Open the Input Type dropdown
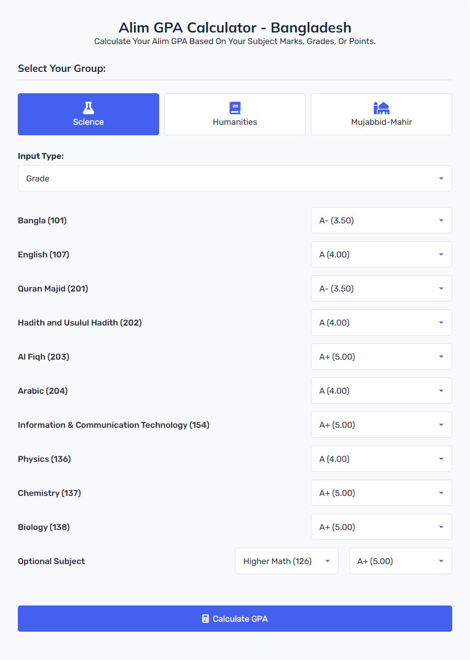This screenshot has height=660, width=470. 235,178
